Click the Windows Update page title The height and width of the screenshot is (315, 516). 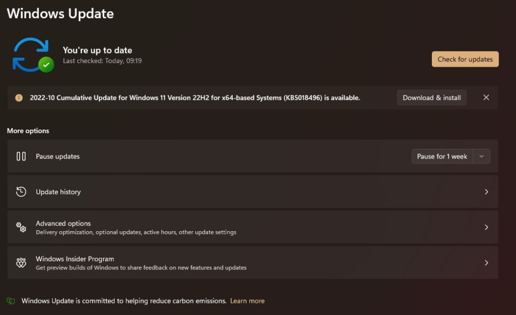60,14
